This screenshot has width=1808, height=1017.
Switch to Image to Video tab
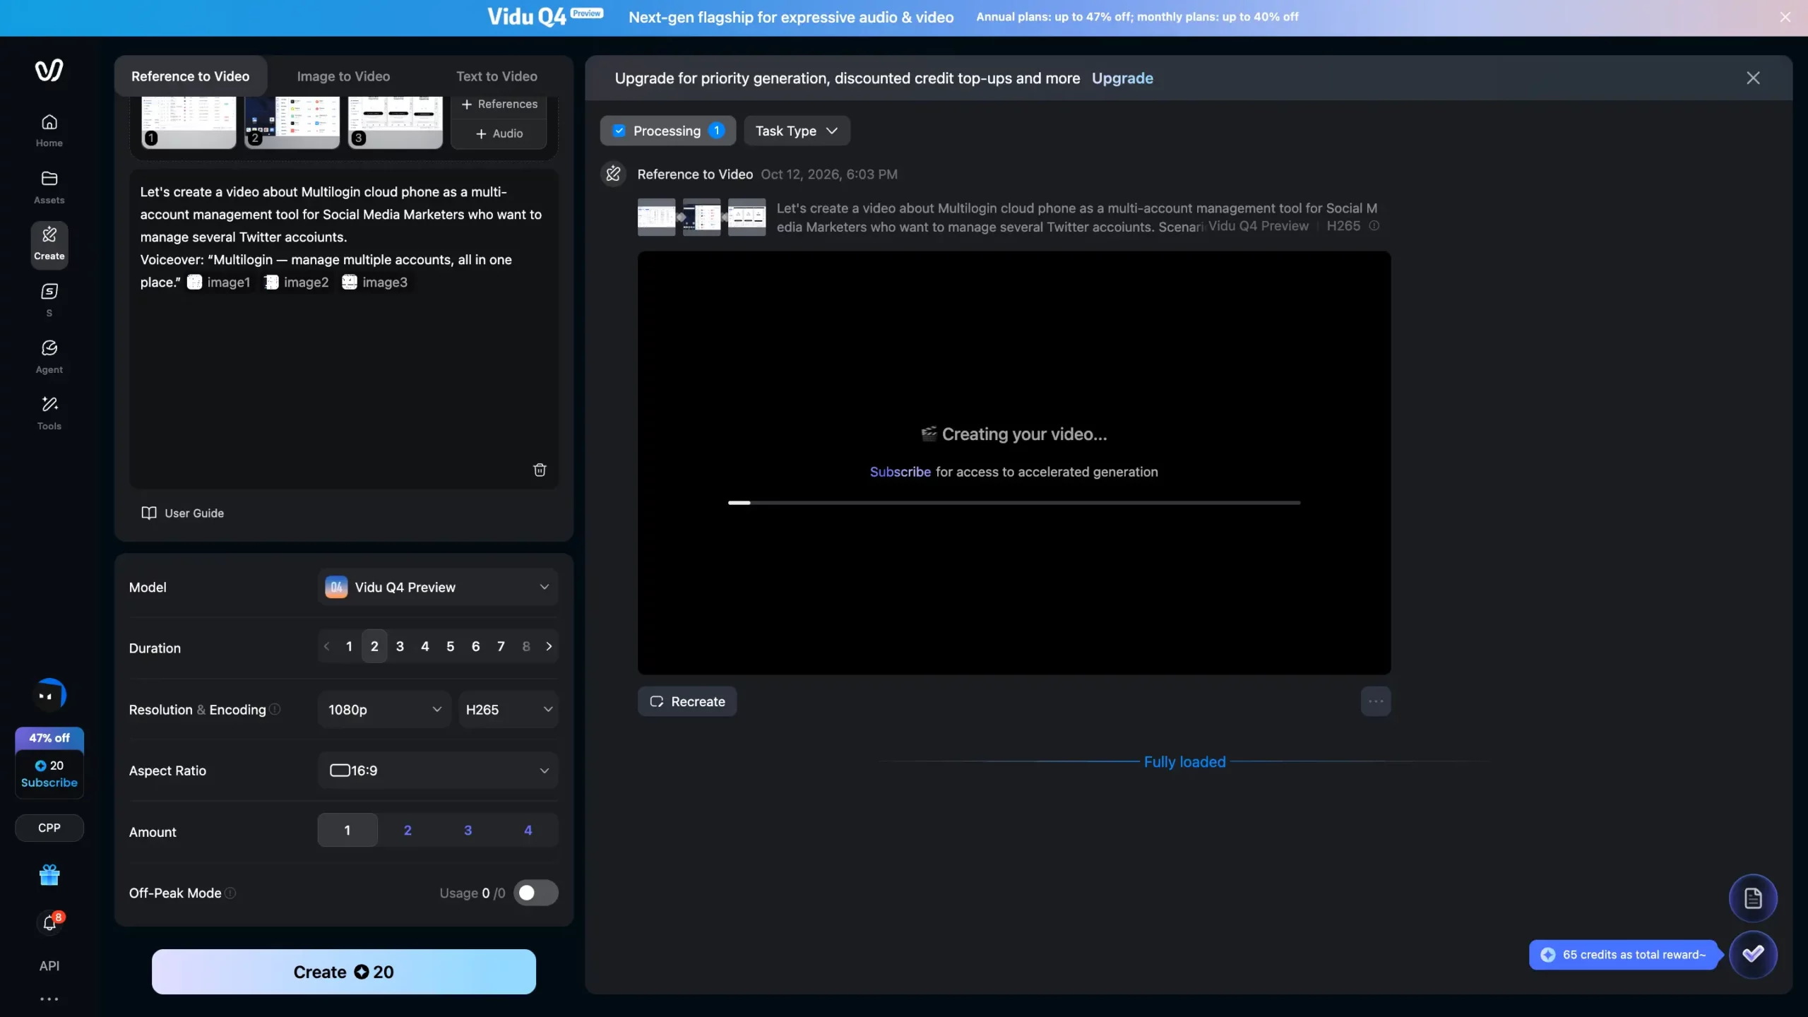343,76
